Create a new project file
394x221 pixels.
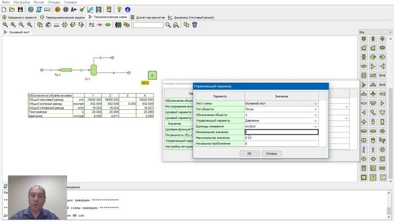pos(4,10)
